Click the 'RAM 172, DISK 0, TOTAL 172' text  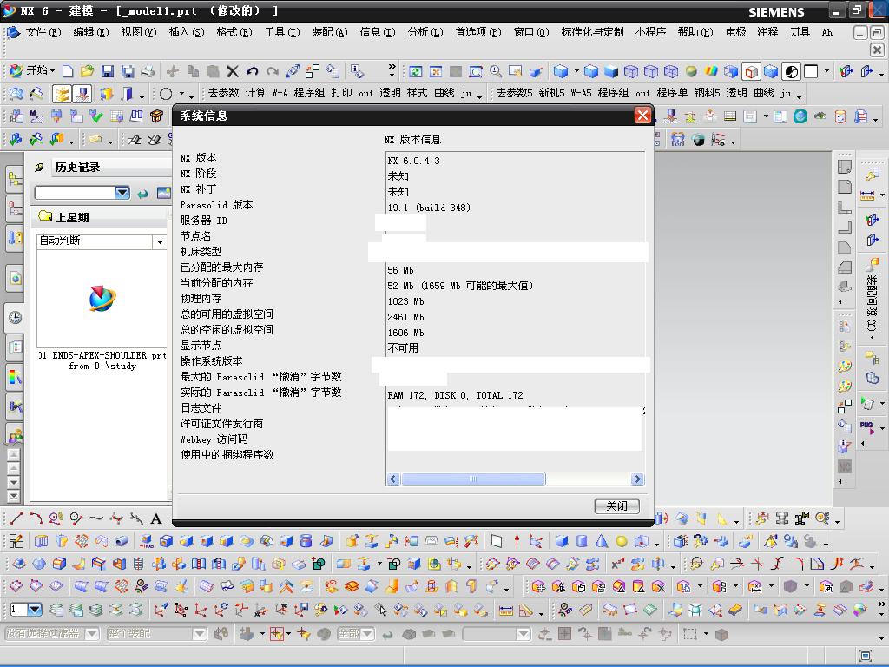point(455,395)
